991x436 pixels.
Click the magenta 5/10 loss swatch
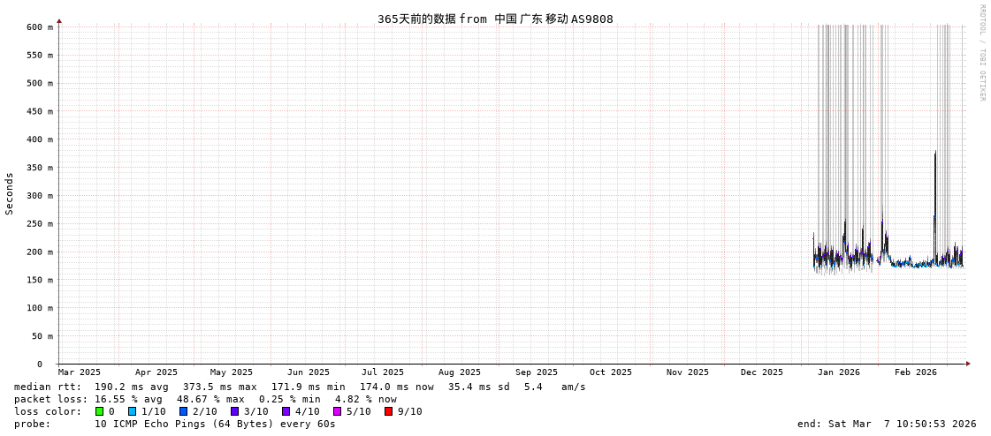(337, 411)
